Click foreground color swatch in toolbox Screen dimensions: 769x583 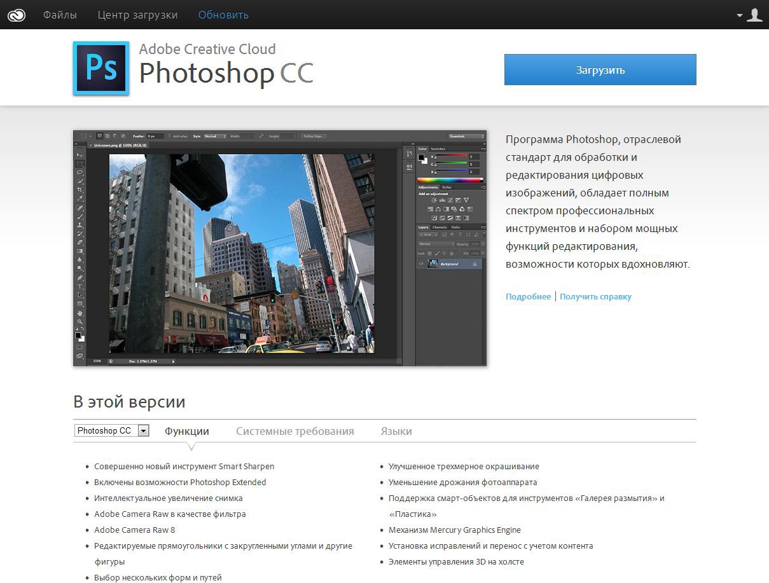click(x=78, y=335)
